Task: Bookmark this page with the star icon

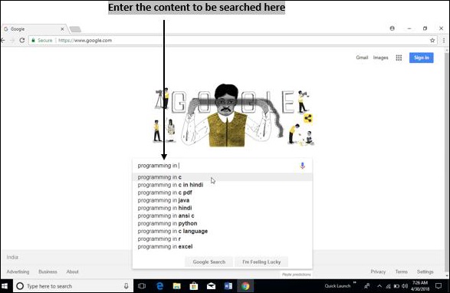Action: pos(432,41)
